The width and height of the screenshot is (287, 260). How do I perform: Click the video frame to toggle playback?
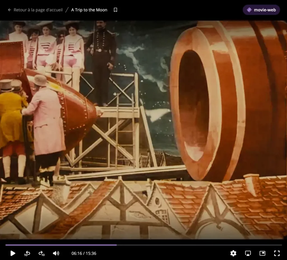[x=143, y=130]
